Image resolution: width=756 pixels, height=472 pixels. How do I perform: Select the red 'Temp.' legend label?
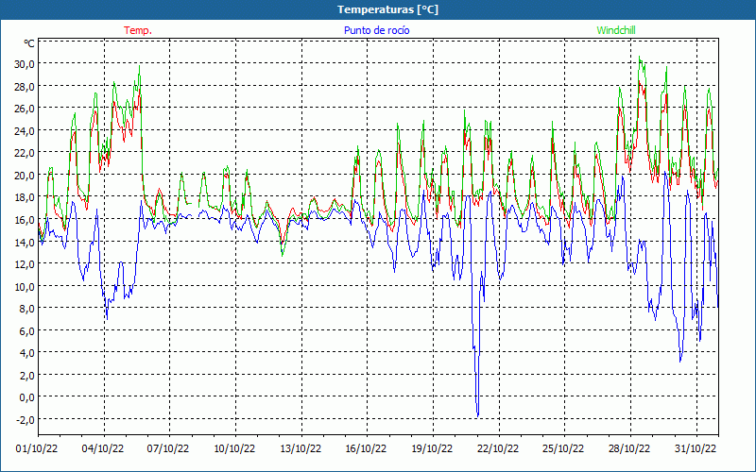pos(138,30)
